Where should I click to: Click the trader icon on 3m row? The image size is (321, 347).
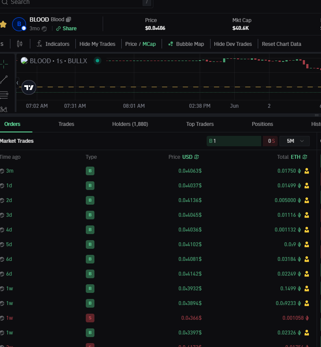pos(307,171)
